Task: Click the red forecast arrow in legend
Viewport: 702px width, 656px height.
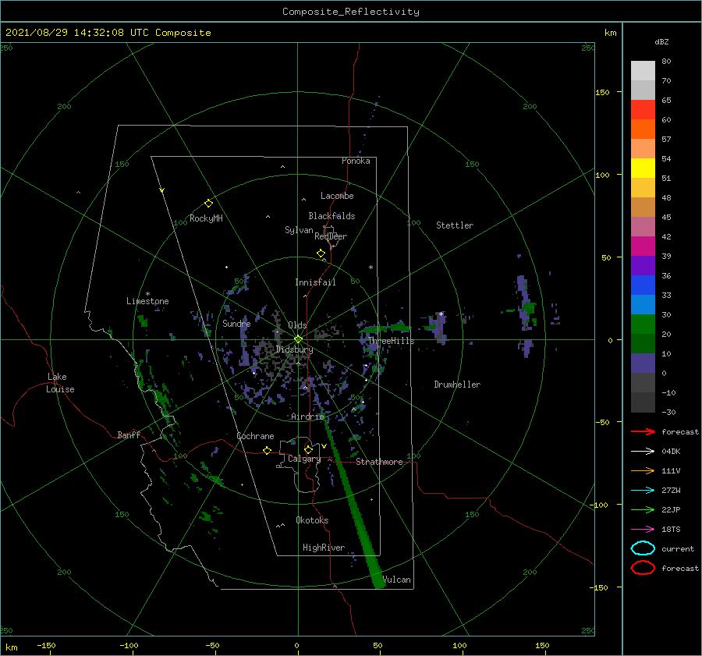Action: [643, 431]
